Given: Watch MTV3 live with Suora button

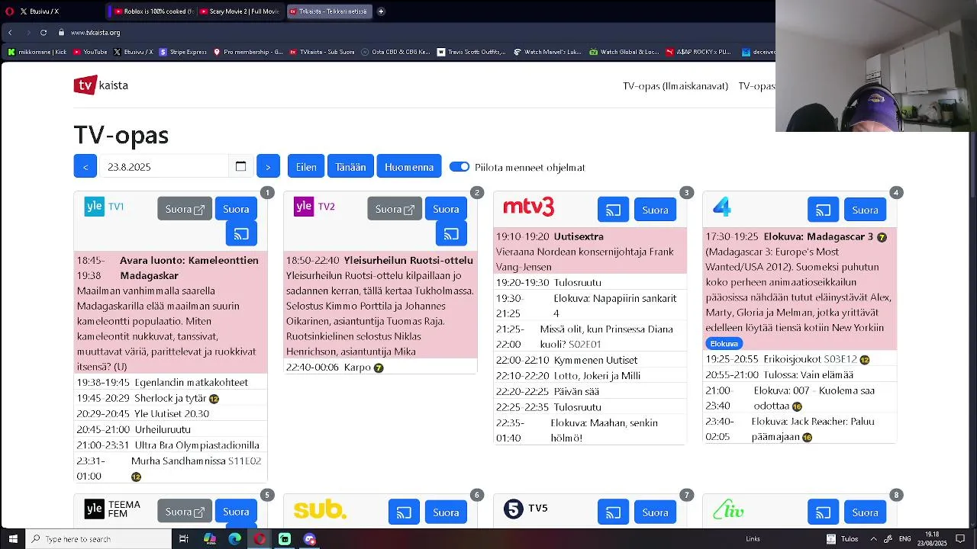Looking at the screenshot, I should [655, 210].
